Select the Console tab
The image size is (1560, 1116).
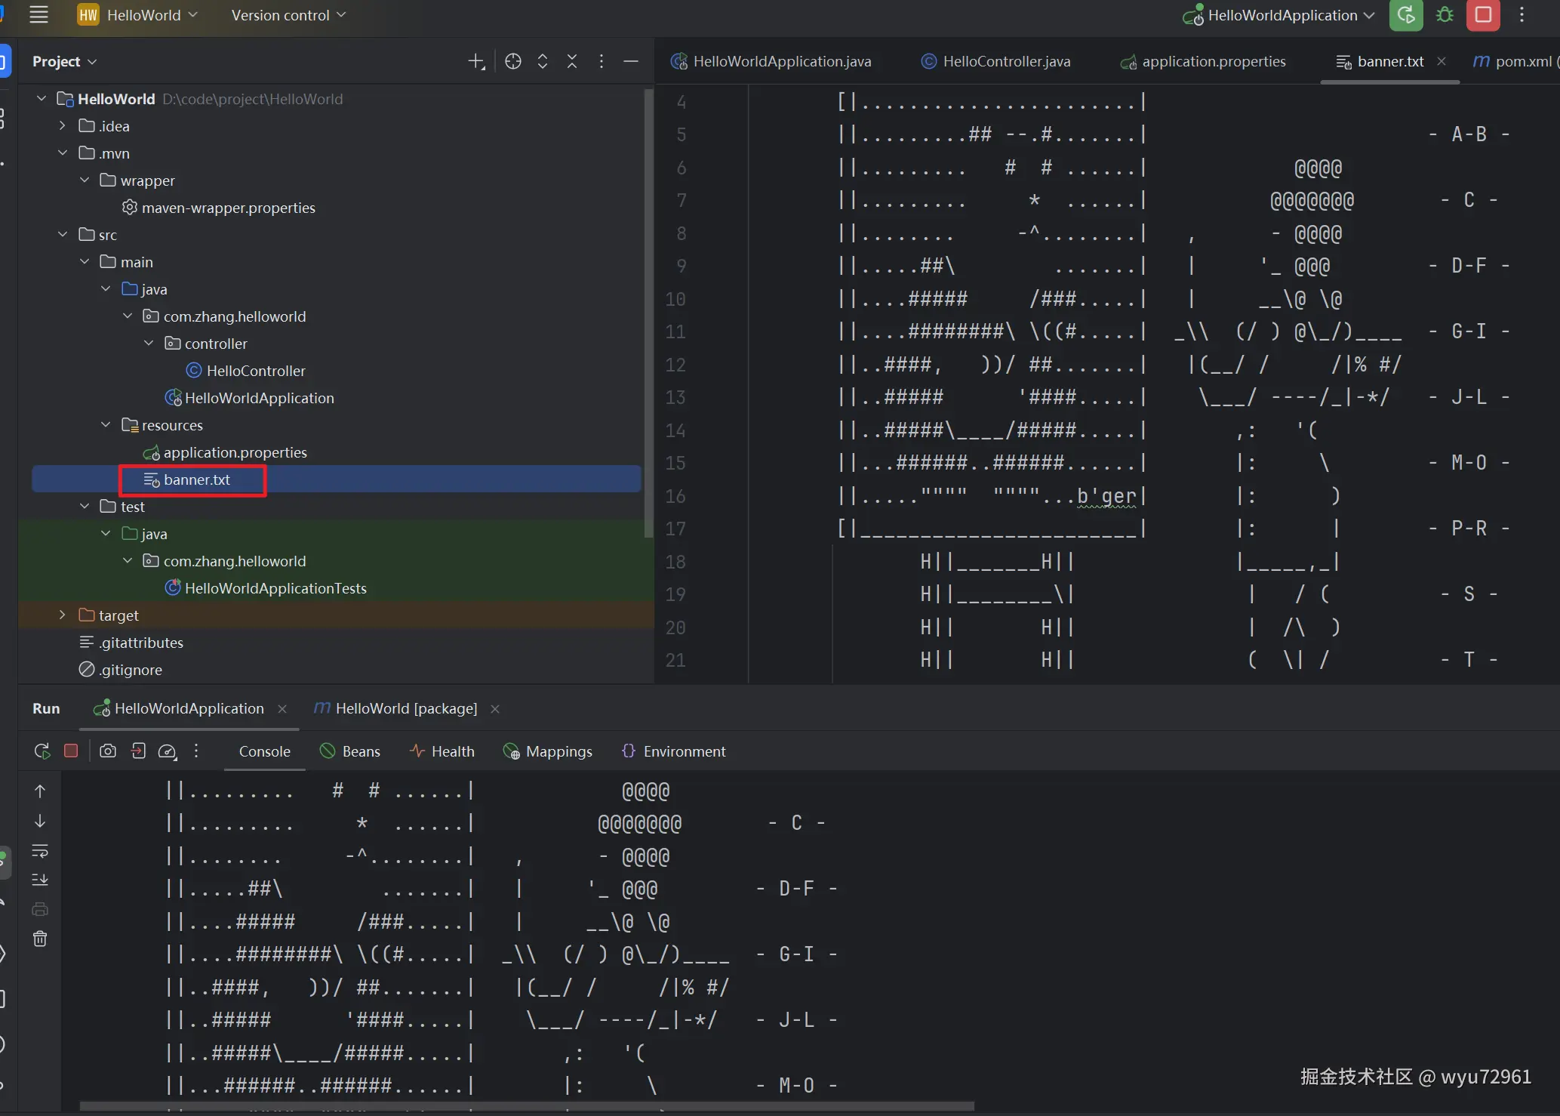tap(264, 751)
